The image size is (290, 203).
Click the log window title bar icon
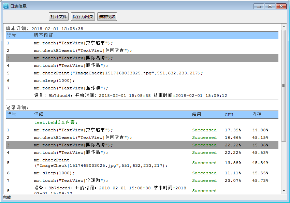(6, 6)
